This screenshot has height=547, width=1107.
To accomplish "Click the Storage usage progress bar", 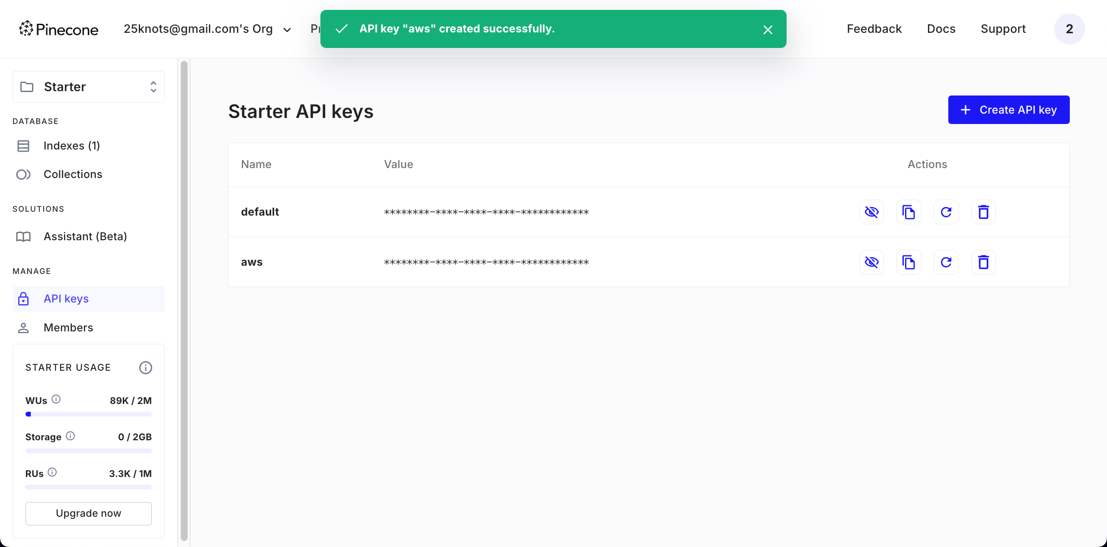I will pos(89,451).
